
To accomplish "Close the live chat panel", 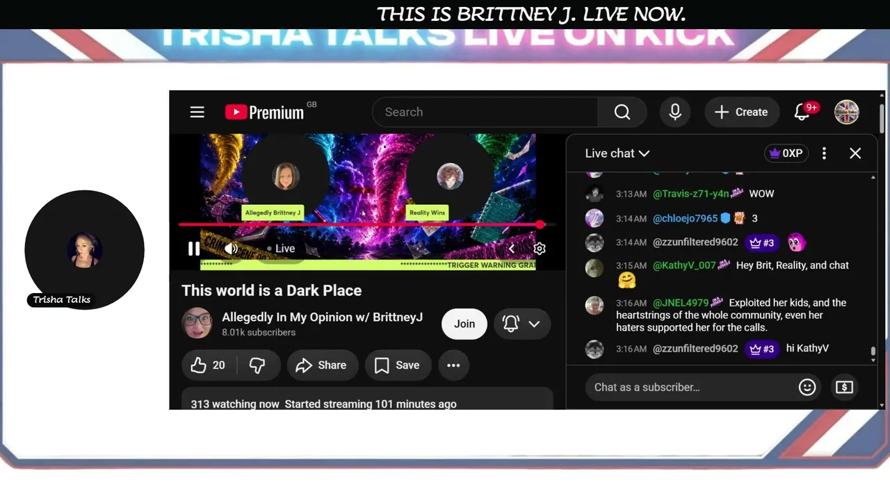I will (855, 153).
